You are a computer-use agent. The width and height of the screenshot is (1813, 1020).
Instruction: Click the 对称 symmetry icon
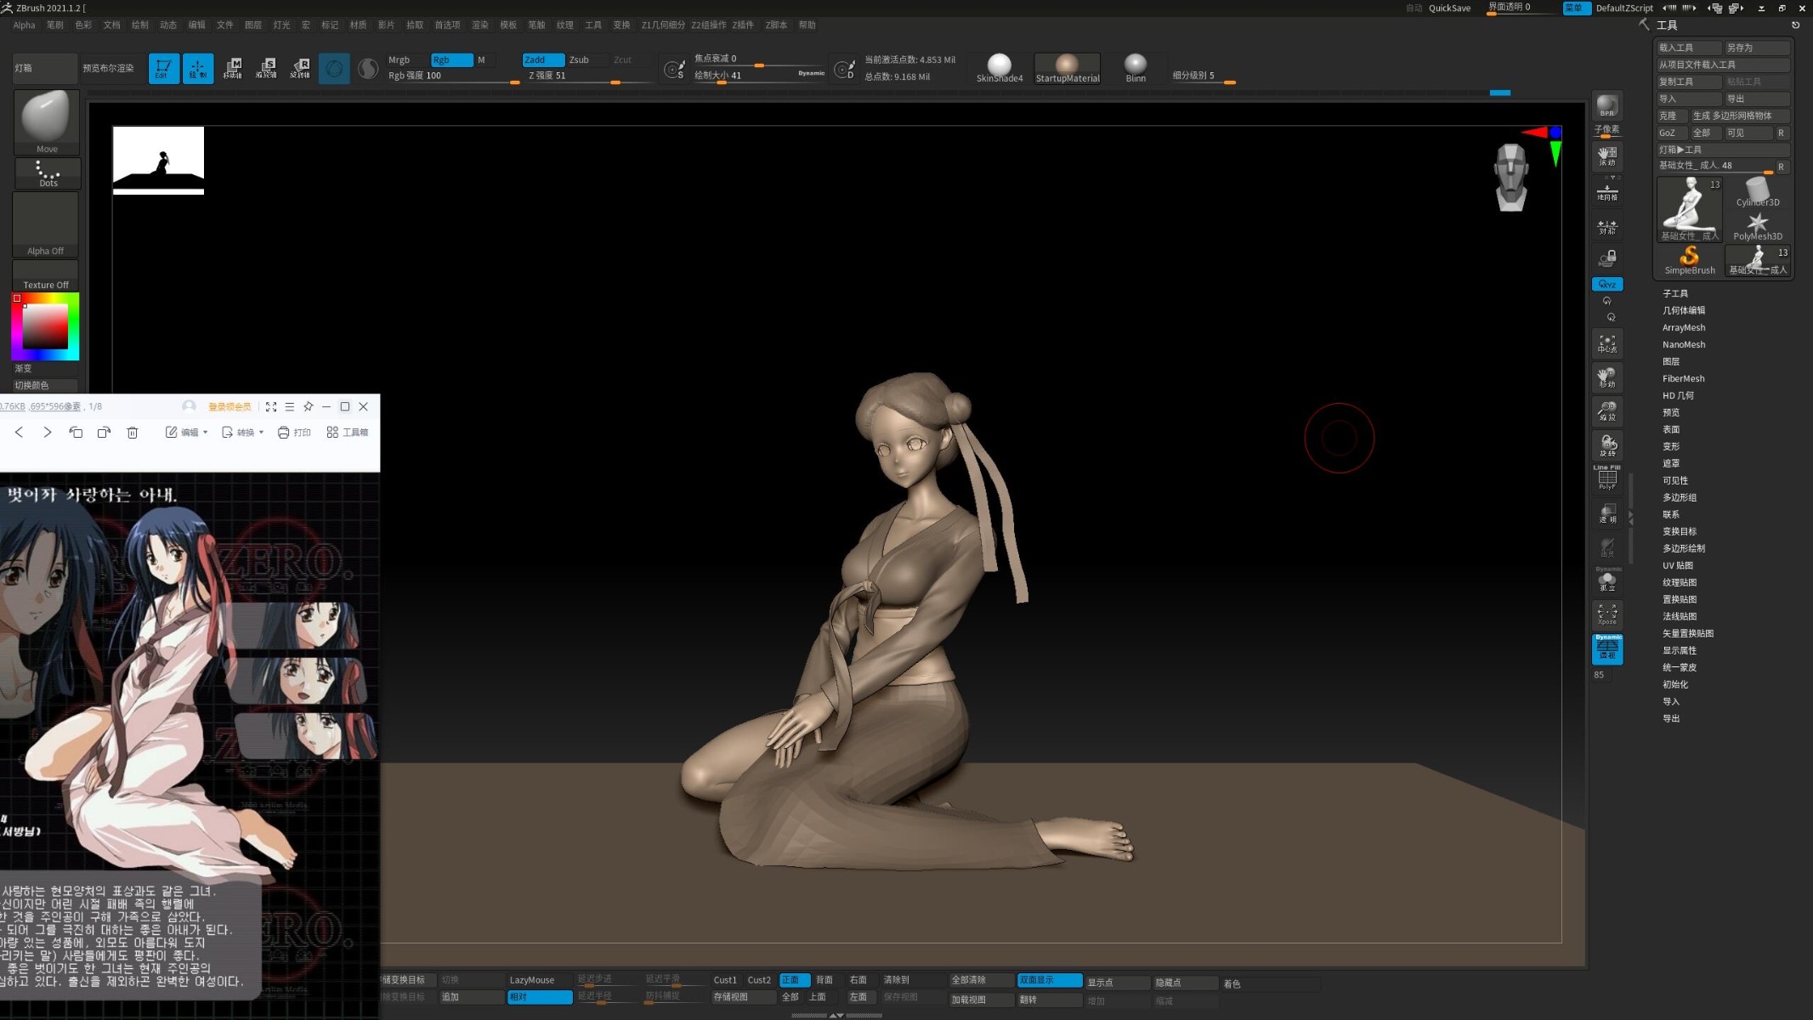pyautogui.click(x=1606, y=227)
